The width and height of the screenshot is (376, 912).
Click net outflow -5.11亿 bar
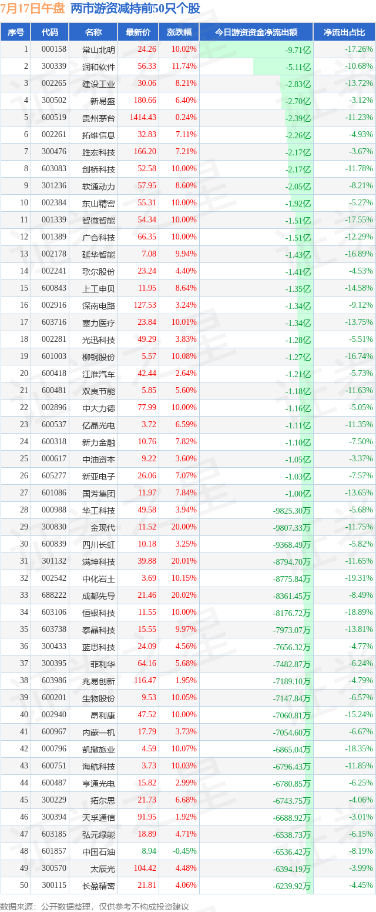tap(283, 66)
